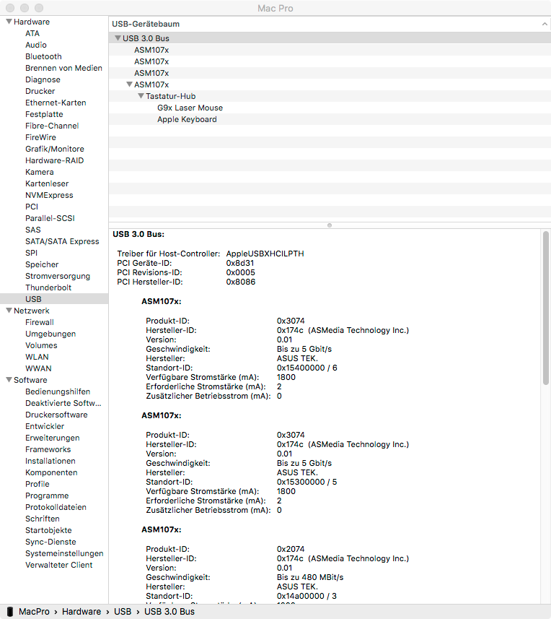Collapse the USB 3.0 Bus tree triangle

(x=118, y=38)
